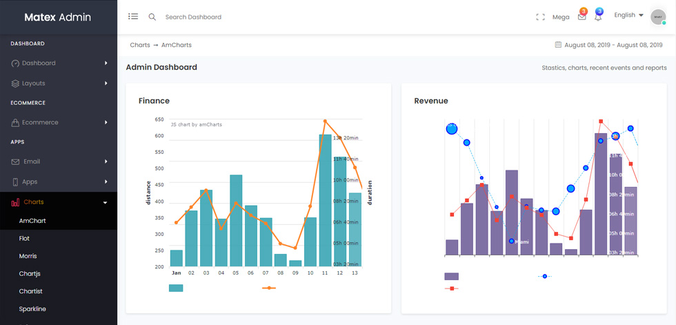Click the Revenue card title
Screen dimensions: 676x325
tap(431, 101)
